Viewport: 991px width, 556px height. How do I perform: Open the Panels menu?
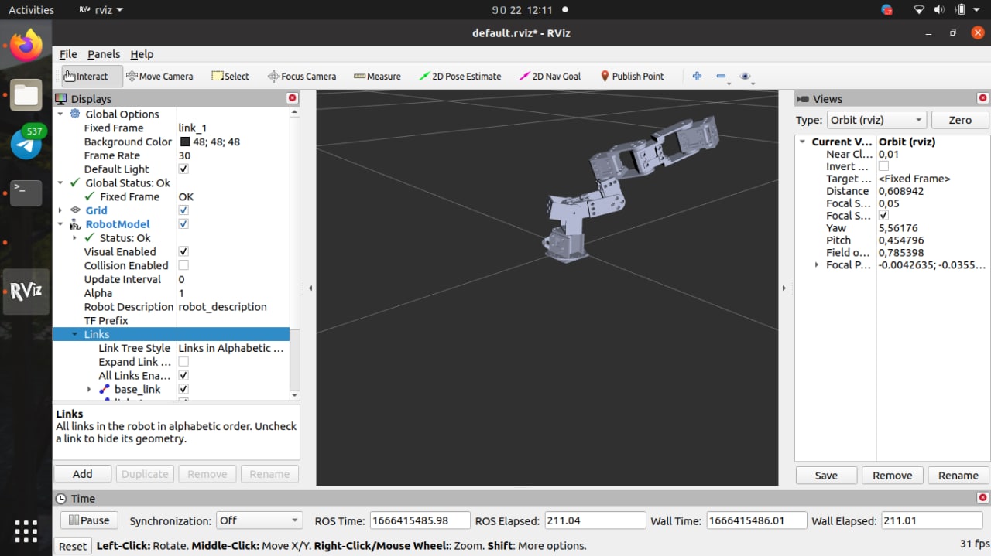(x=103, y=54)
